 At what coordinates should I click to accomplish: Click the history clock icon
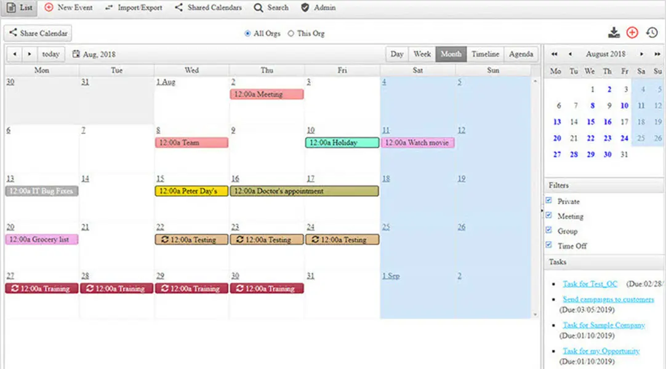click(652, 32)
